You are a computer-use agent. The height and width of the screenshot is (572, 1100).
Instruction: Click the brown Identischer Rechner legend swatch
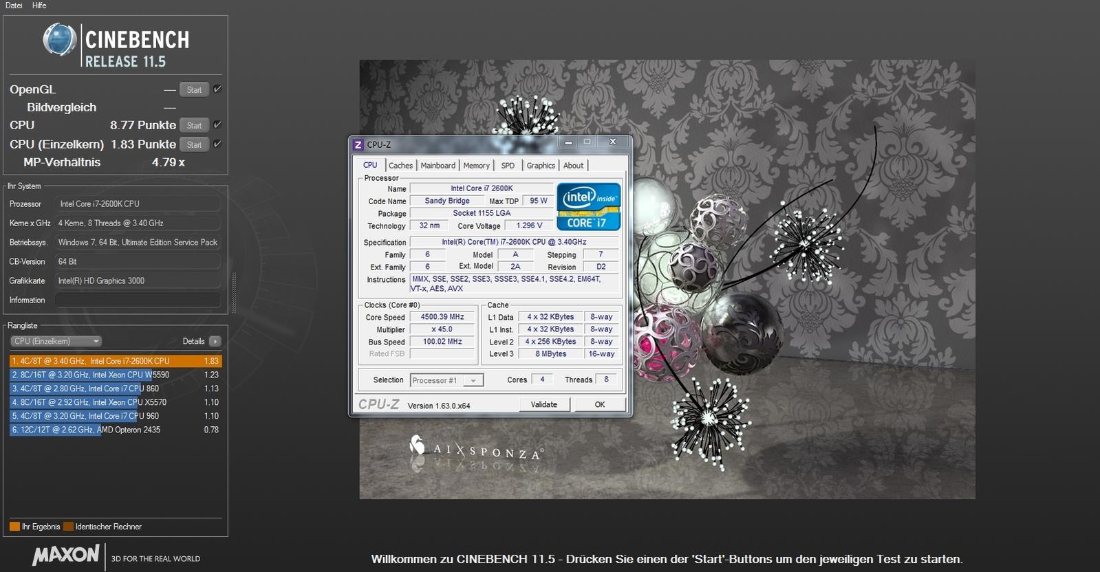tap(68, 527)
